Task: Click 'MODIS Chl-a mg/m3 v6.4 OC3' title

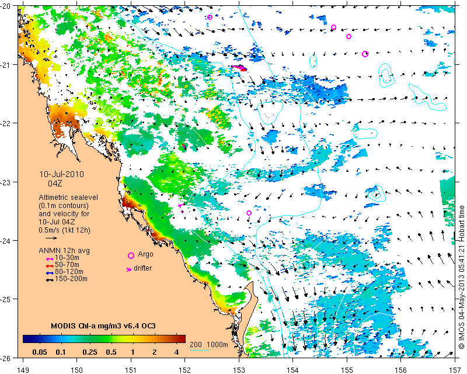Action: pos(103,325)
